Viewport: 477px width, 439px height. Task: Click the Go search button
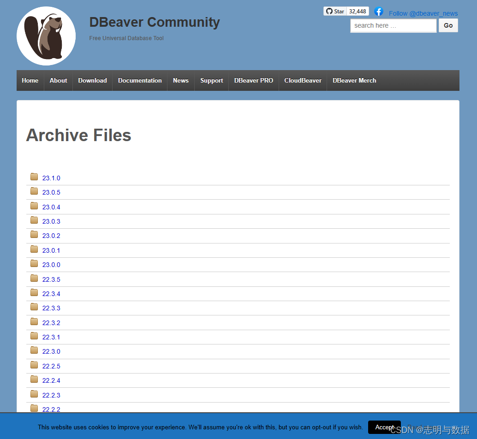448,25
